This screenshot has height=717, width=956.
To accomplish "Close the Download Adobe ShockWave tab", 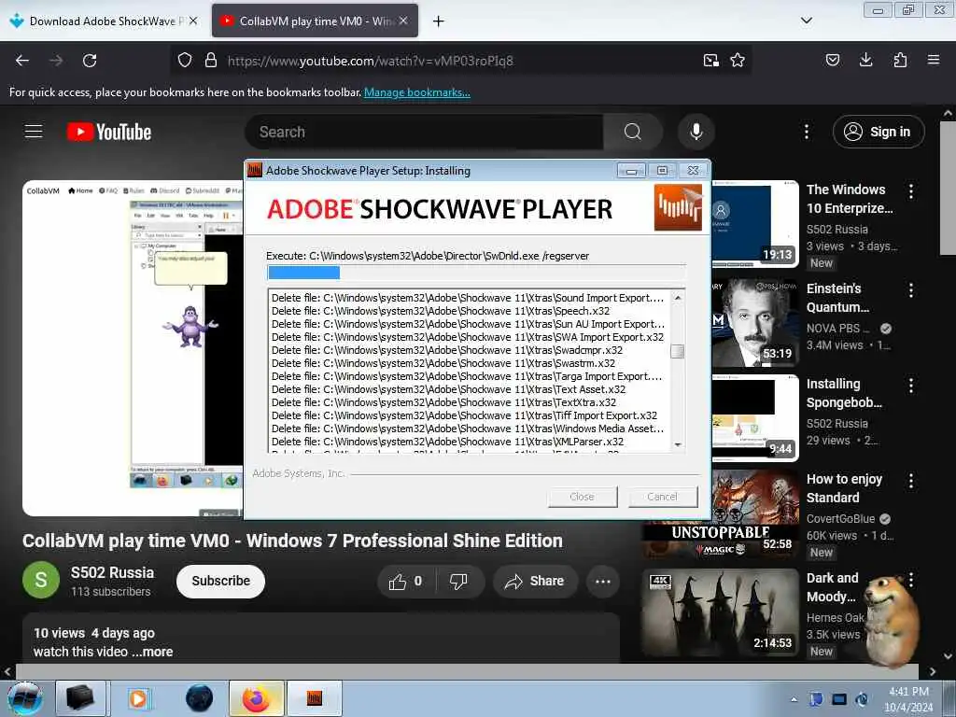I will coord(193,21).
